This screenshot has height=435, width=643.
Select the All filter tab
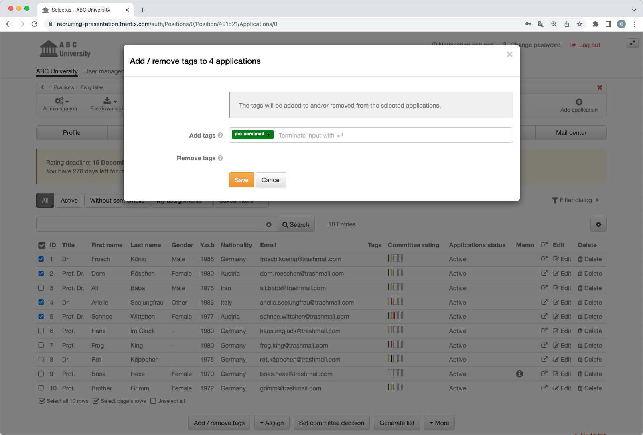(45, 201)
